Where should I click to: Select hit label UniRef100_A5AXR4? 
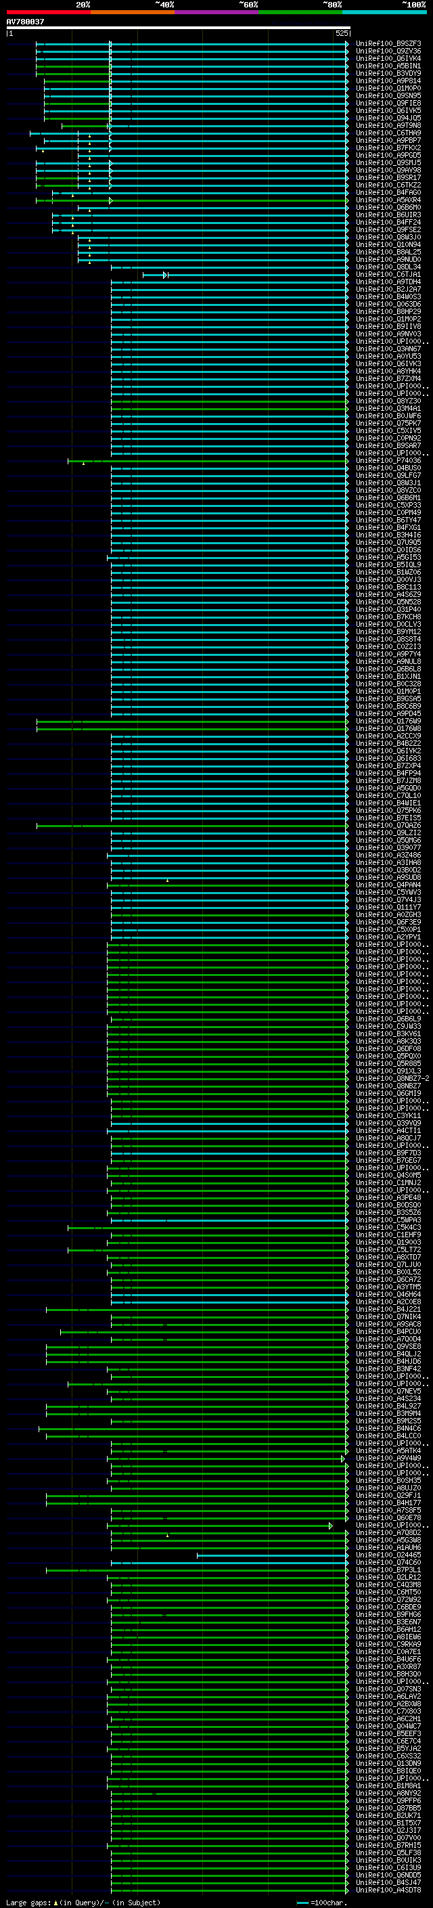[388, 200]
